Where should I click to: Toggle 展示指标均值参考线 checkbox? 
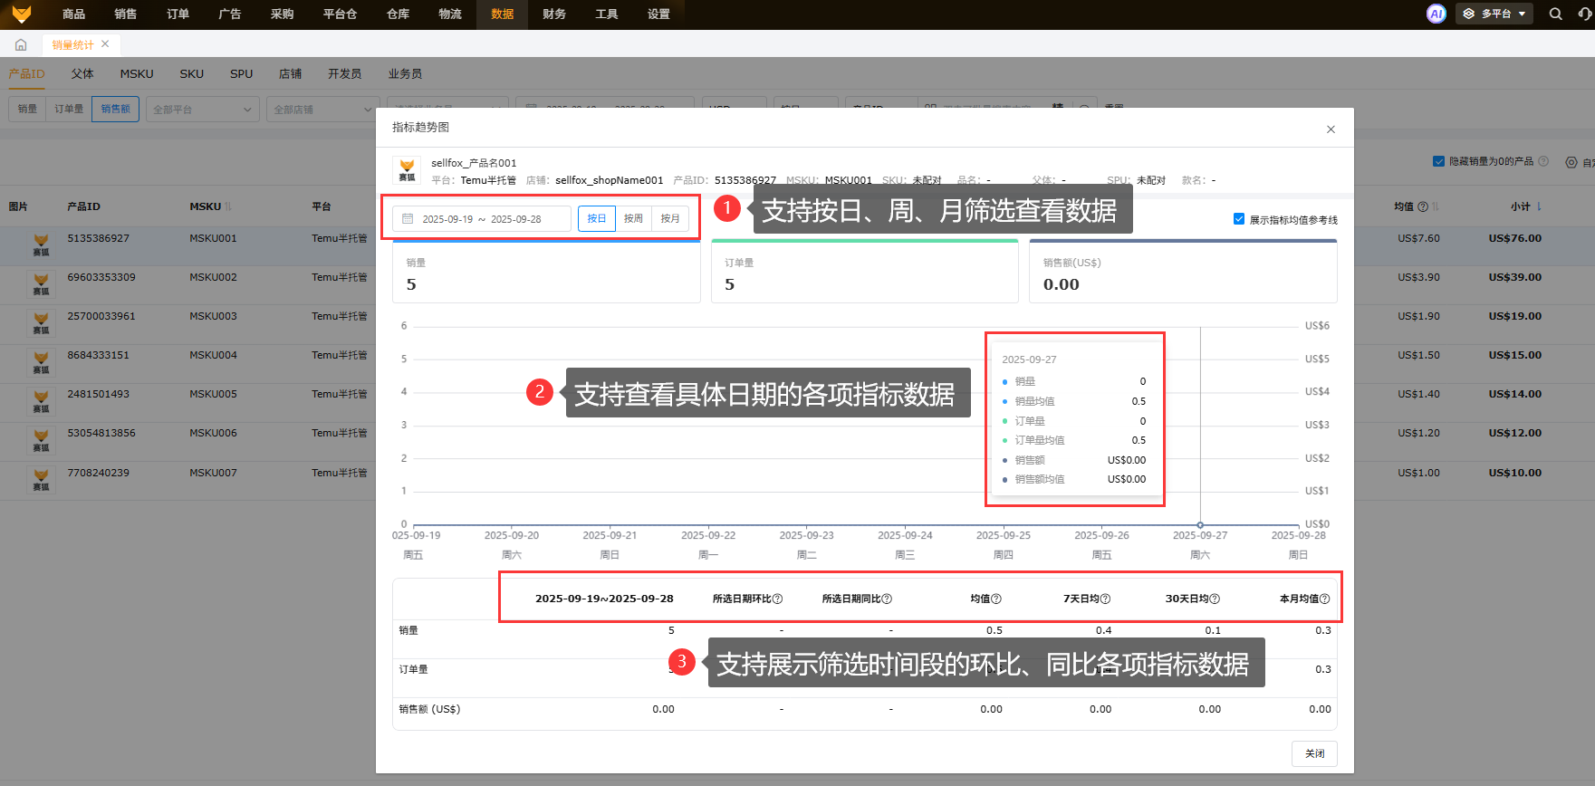coord(1239,219)
